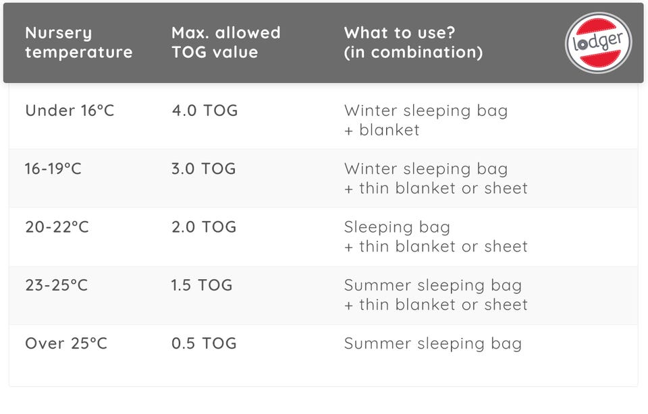Select the "1.5 TOG" value

click(x=202, y=285)
